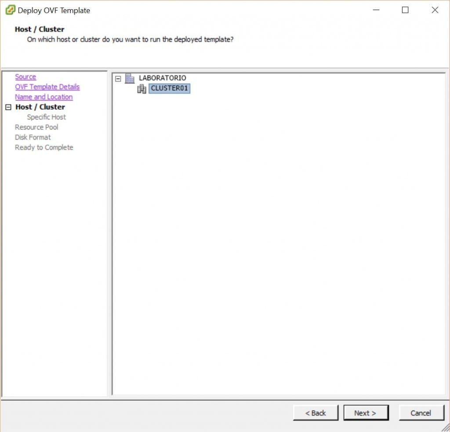This screenshot has width=450, height=432.
Task: Collapse the Host / Cluster step expander
Action: click(x=8, y=107)
